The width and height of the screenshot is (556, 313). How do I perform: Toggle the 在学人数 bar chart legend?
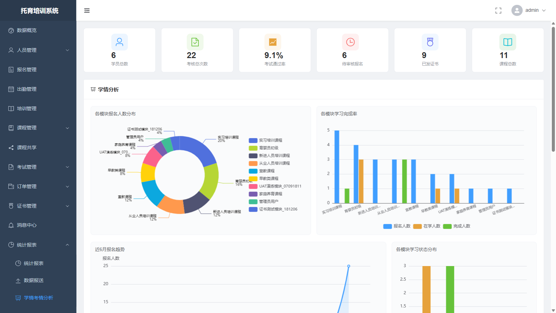(x=427, y=226)
